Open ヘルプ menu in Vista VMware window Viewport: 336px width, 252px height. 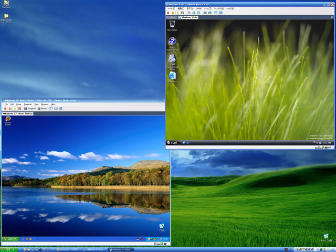click(230, 8)
